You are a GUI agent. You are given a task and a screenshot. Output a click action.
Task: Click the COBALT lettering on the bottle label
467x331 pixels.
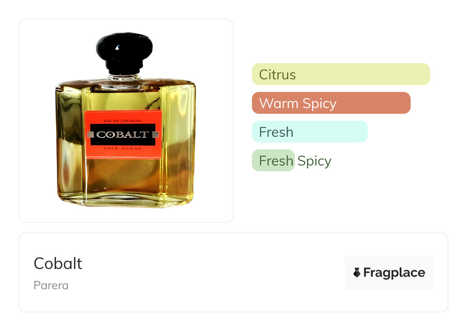tap(122, 134)
